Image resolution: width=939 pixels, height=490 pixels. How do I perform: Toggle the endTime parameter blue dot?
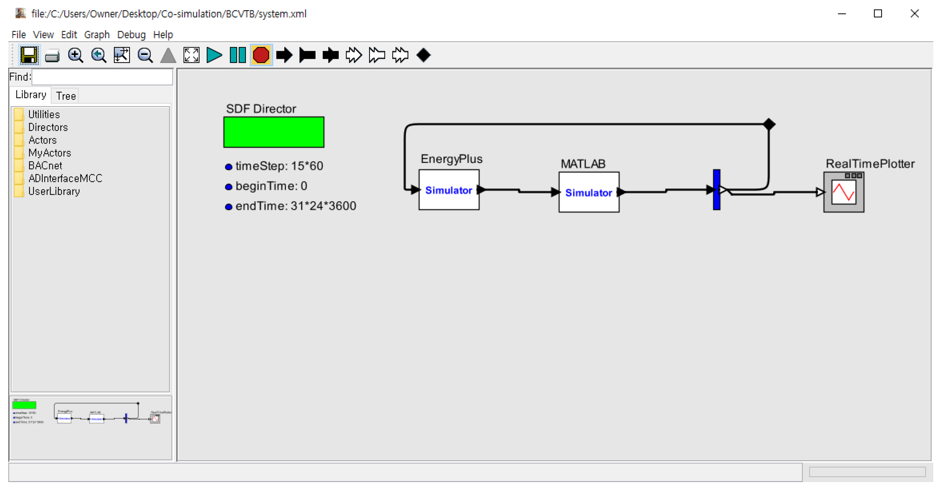coord(229,207)
